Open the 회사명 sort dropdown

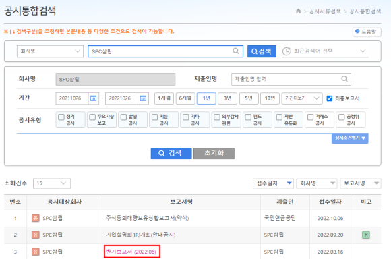coord(317,183)
